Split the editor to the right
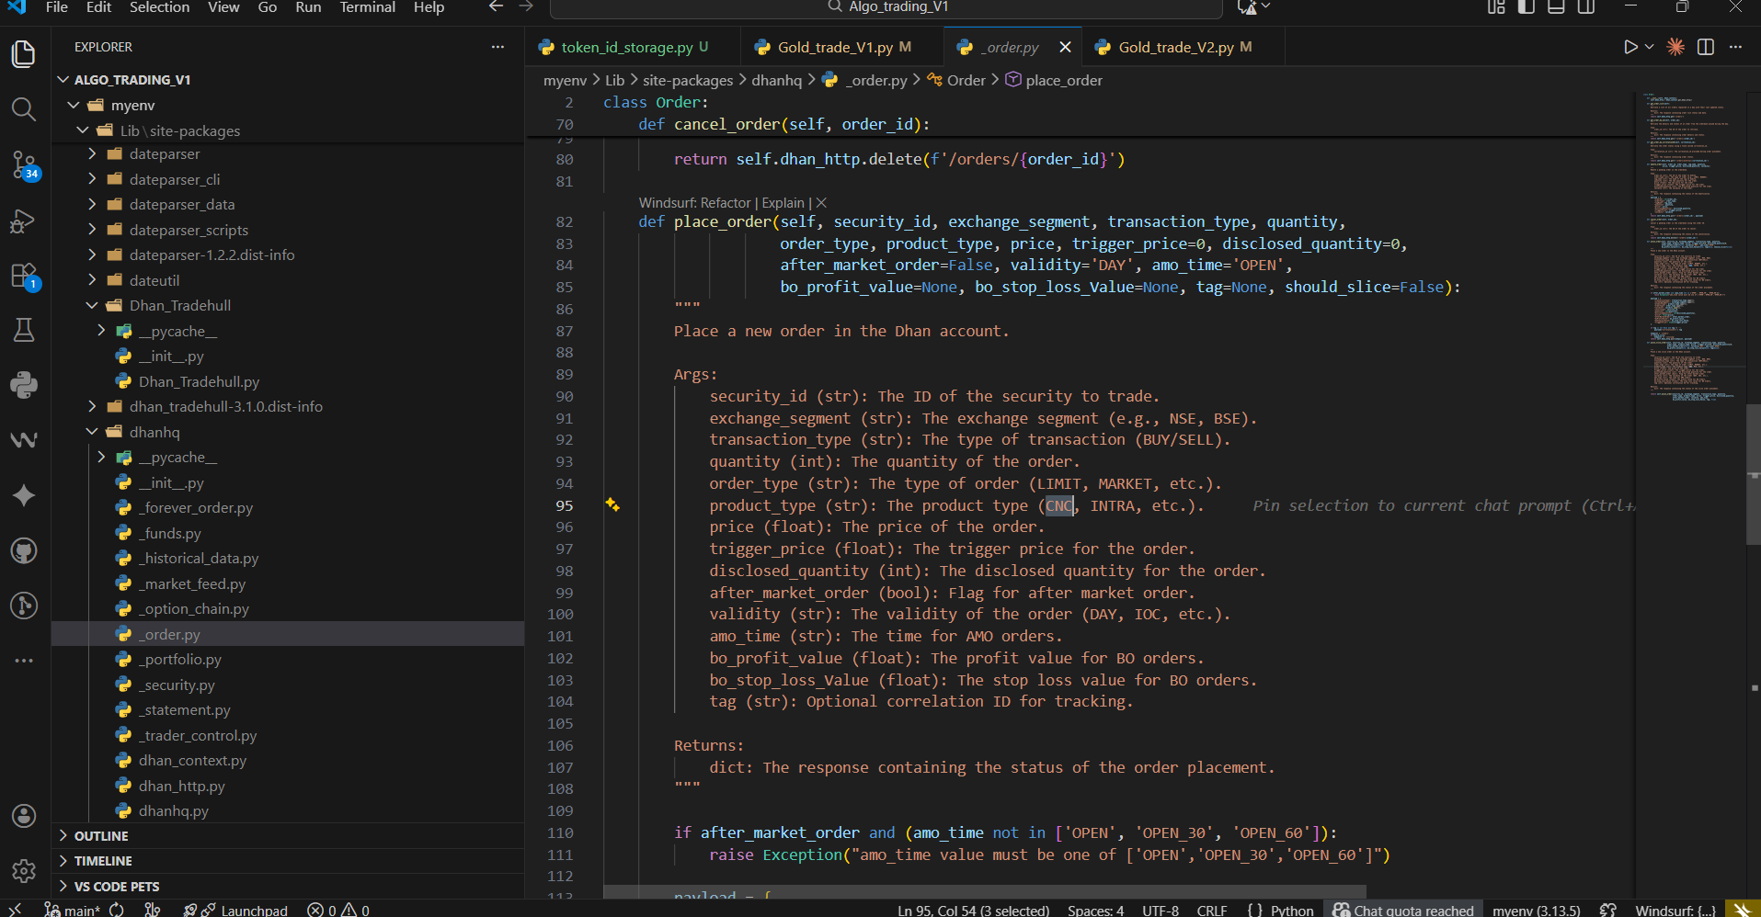The width and height of the screenshot is (1761, 917). click(x=1706, y=47)
